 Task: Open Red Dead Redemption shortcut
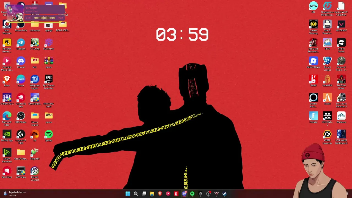313,46
